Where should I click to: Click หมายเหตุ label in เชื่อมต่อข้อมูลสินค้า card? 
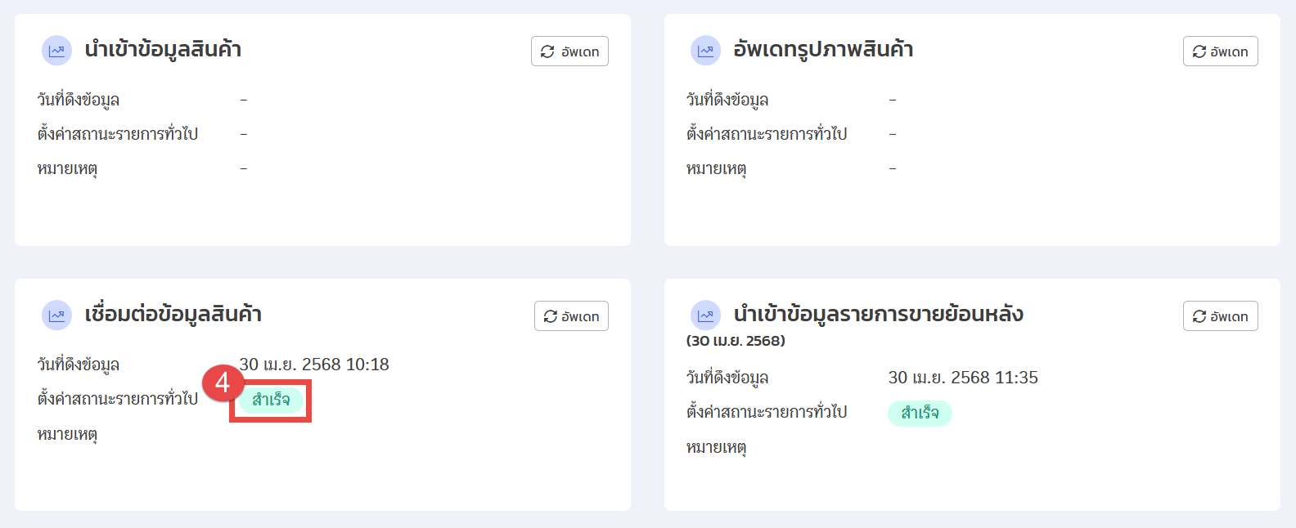point(67,434)
